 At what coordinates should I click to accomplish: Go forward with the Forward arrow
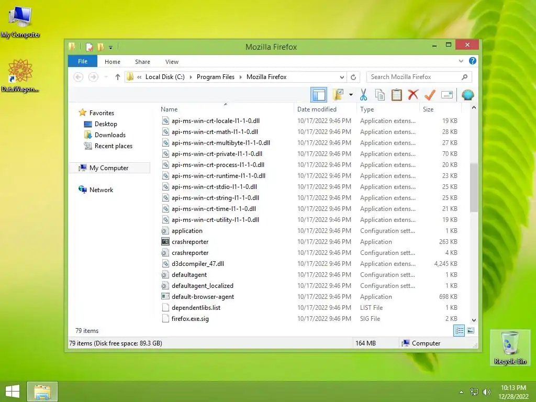(93, 77)
